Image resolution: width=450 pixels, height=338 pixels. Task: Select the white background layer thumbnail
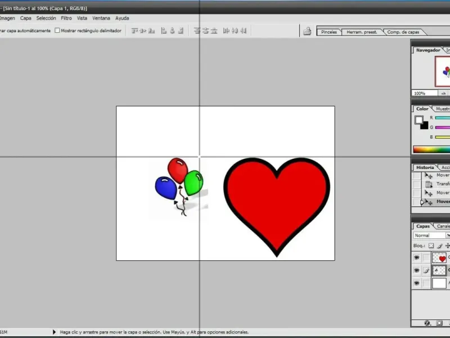[439, 283]
